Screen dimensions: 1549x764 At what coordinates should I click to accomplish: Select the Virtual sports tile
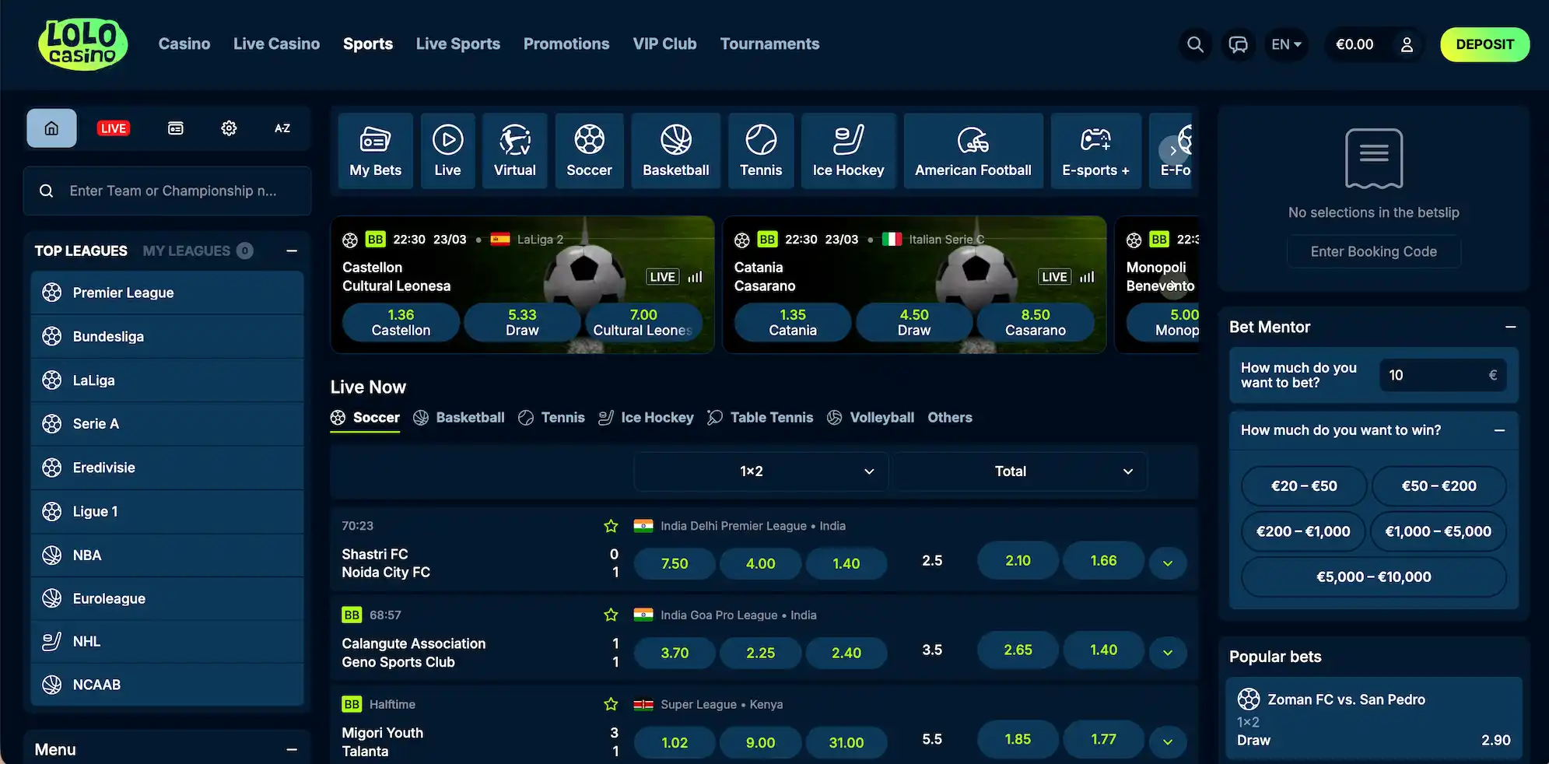click(x=515, y=151)
